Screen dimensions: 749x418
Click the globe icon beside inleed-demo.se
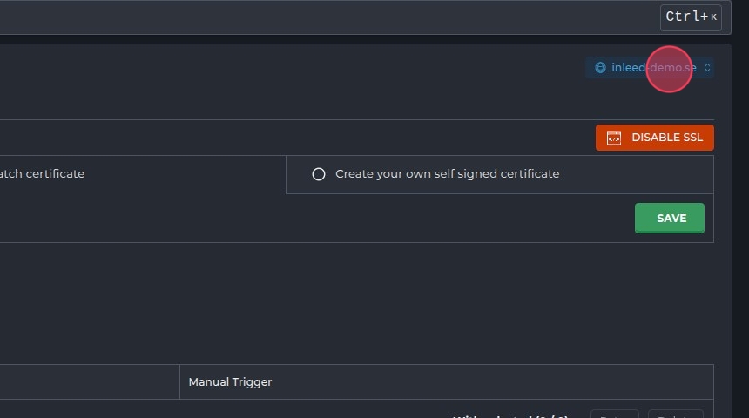pyautogui.click(x=600, y=67)
